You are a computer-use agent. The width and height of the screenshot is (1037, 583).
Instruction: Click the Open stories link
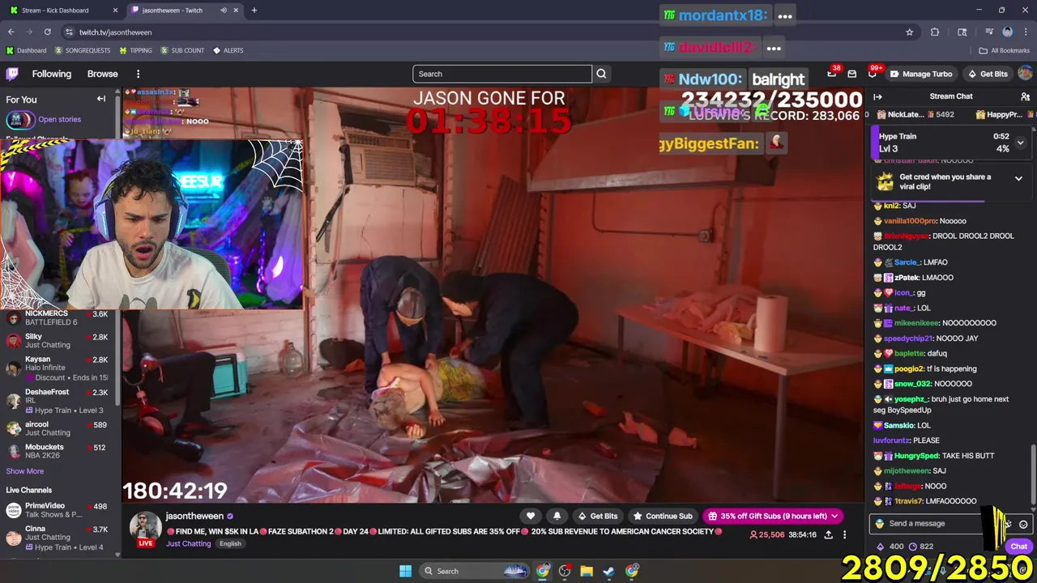click(59, 120)
